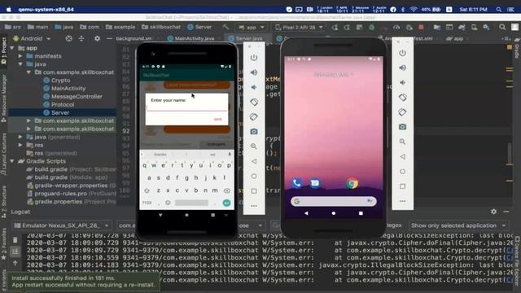The height and width of the screenshot is (293, 521).
Task: Clear logcat with the trash icon
Action: pos(15,240)
